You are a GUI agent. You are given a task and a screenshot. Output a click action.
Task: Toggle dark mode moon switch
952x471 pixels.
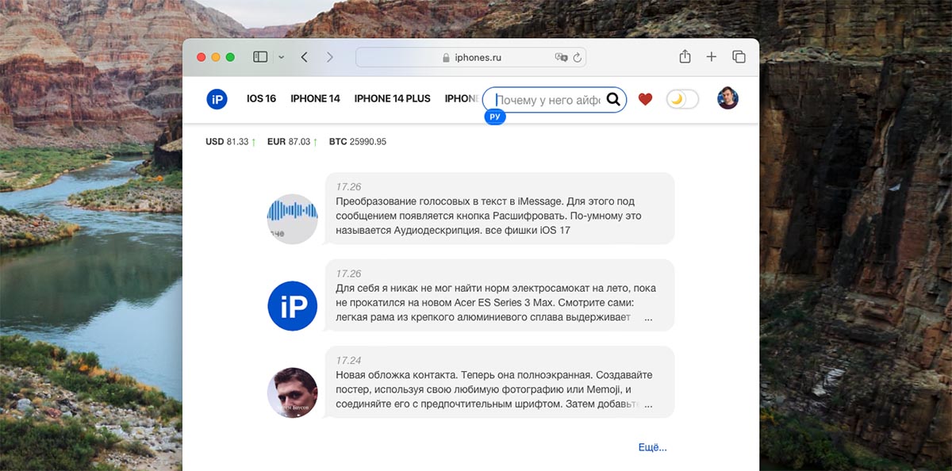click(x=682, y=99)
